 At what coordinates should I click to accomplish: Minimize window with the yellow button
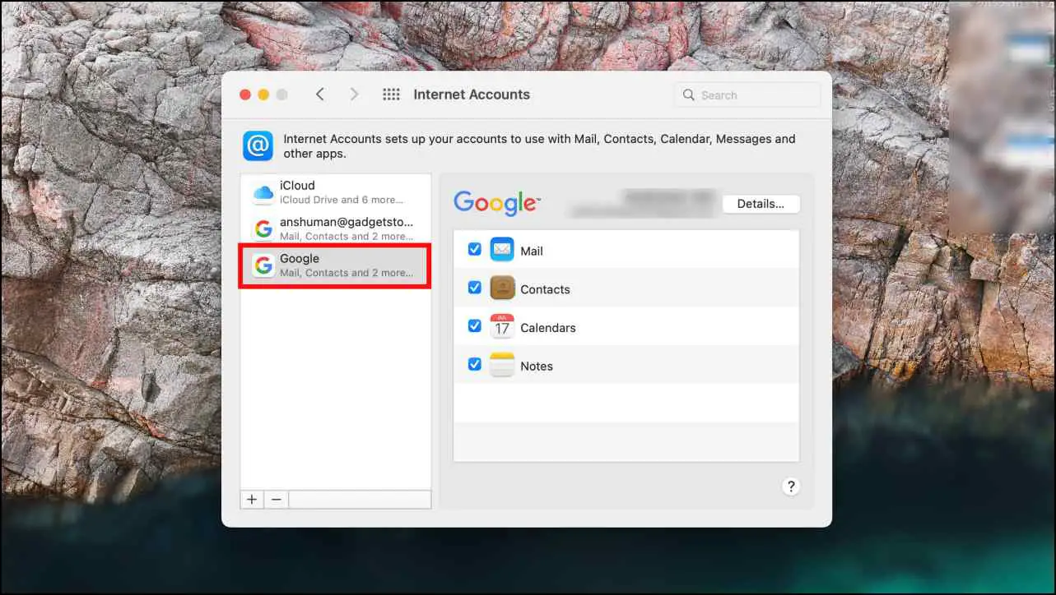(x=263, y=95)
